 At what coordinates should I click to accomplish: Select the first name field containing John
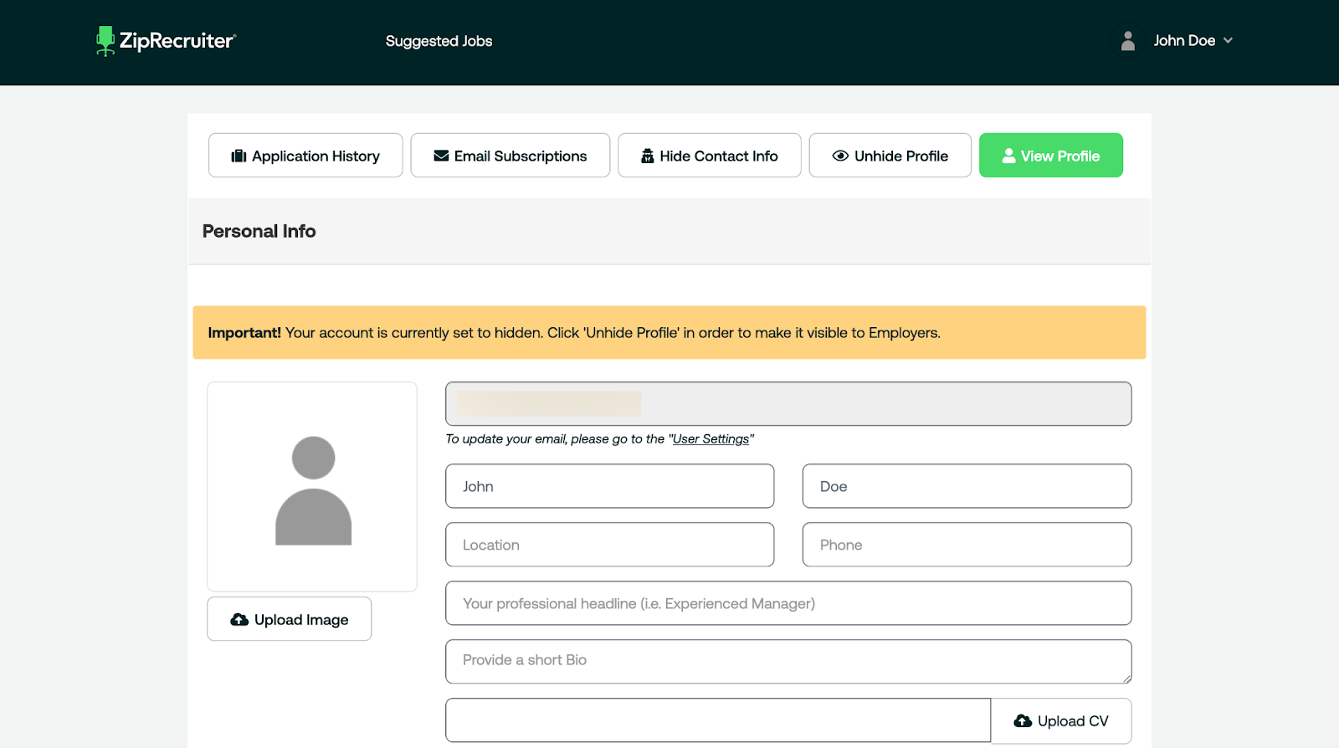pos(609,486)
